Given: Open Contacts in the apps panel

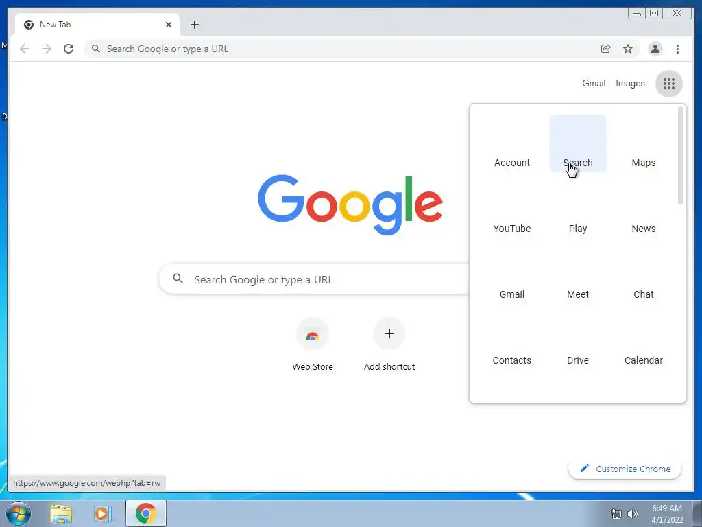Looking at the screenshot, I should coord(511,341).
